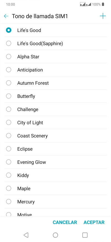
Task: Tap the battery icon in status bar
Action: (103, 4)
